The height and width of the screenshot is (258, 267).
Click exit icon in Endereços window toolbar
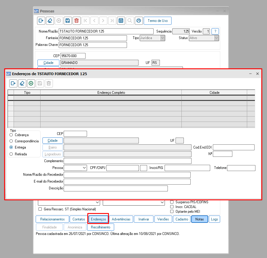pyautogui.click(x=13, y=83)
